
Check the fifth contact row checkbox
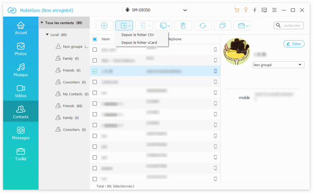click(x=94, y=93)
